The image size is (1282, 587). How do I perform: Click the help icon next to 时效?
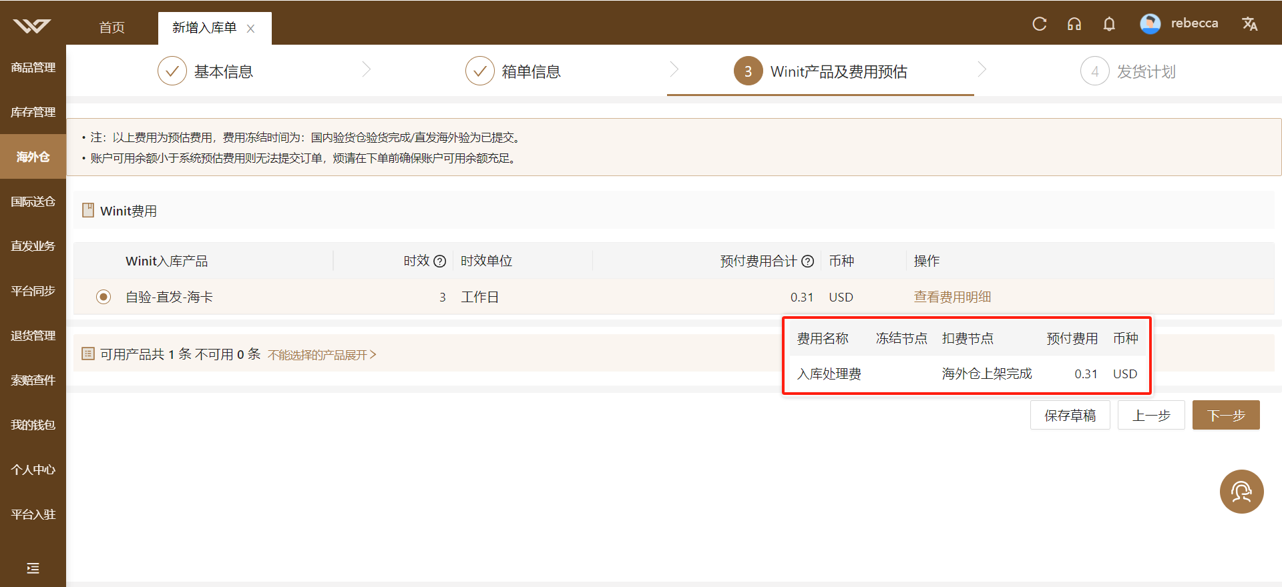coord(439,261)
